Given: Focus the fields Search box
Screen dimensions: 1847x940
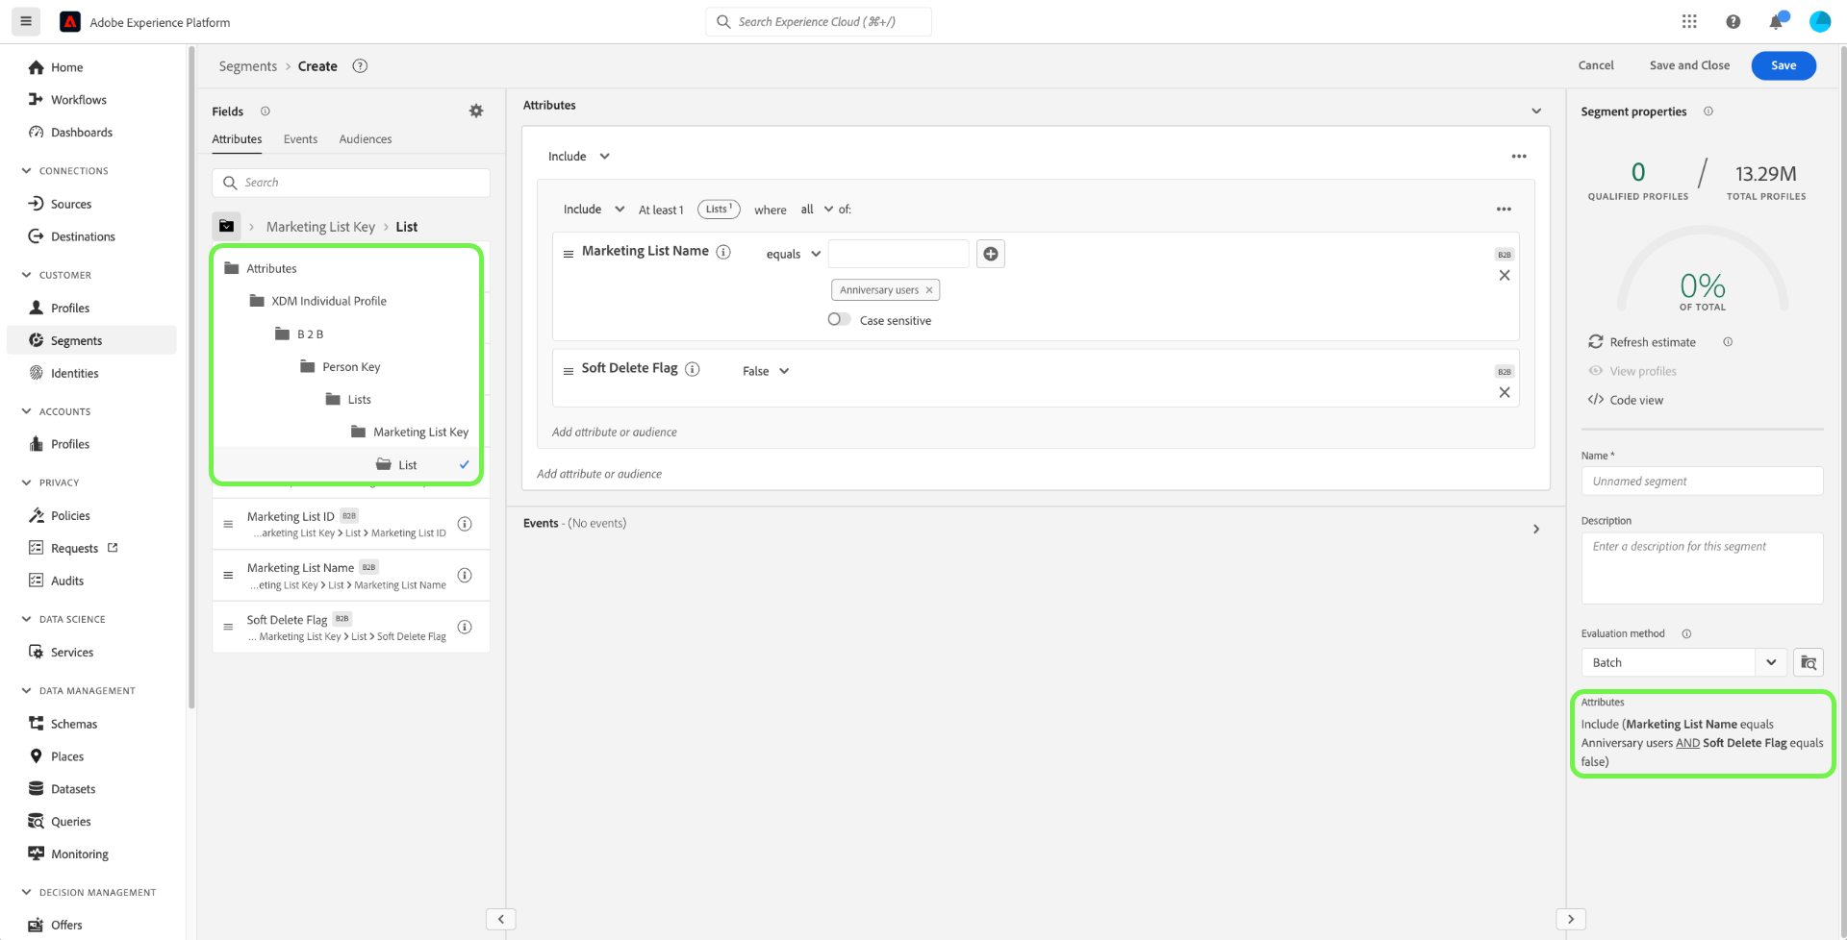Looking at the screenshot, I should click(x=351, y=183).
